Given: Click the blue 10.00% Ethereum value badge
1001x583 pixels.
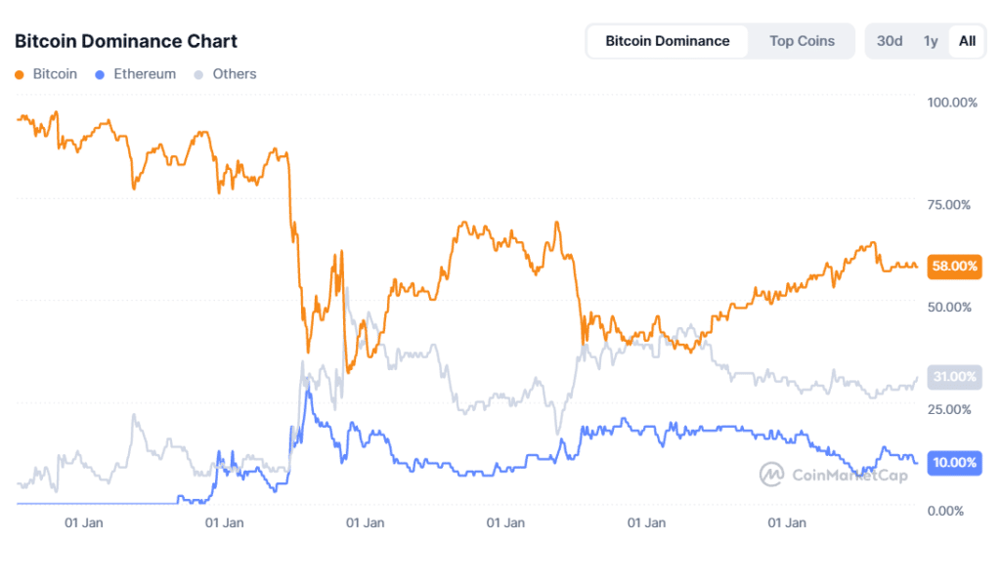Looking at the screenshot, I should 953,463.
